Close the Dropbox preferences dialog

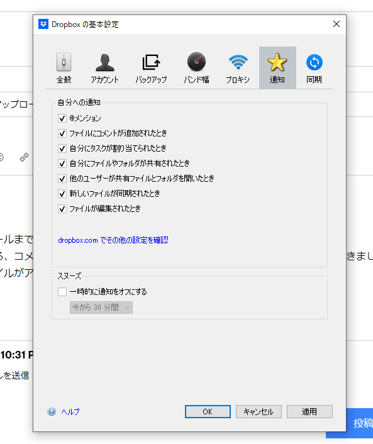[336, 24]
